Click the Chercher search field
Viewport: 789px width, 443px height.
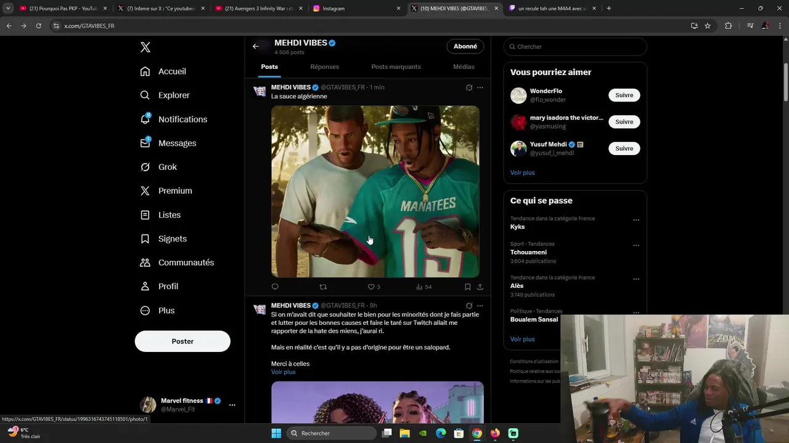[575, 47]
